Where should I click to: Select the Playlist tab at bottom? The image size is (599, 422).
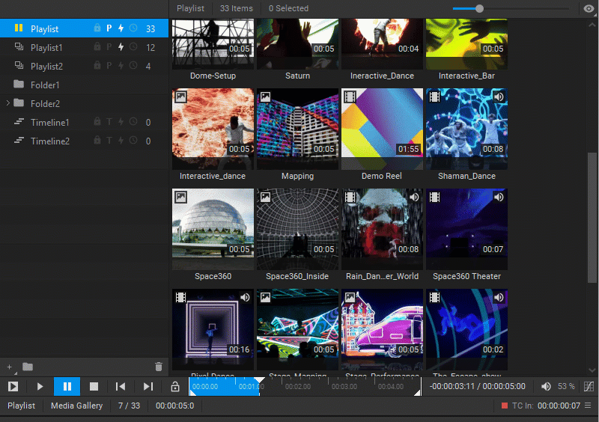(22, 406)
